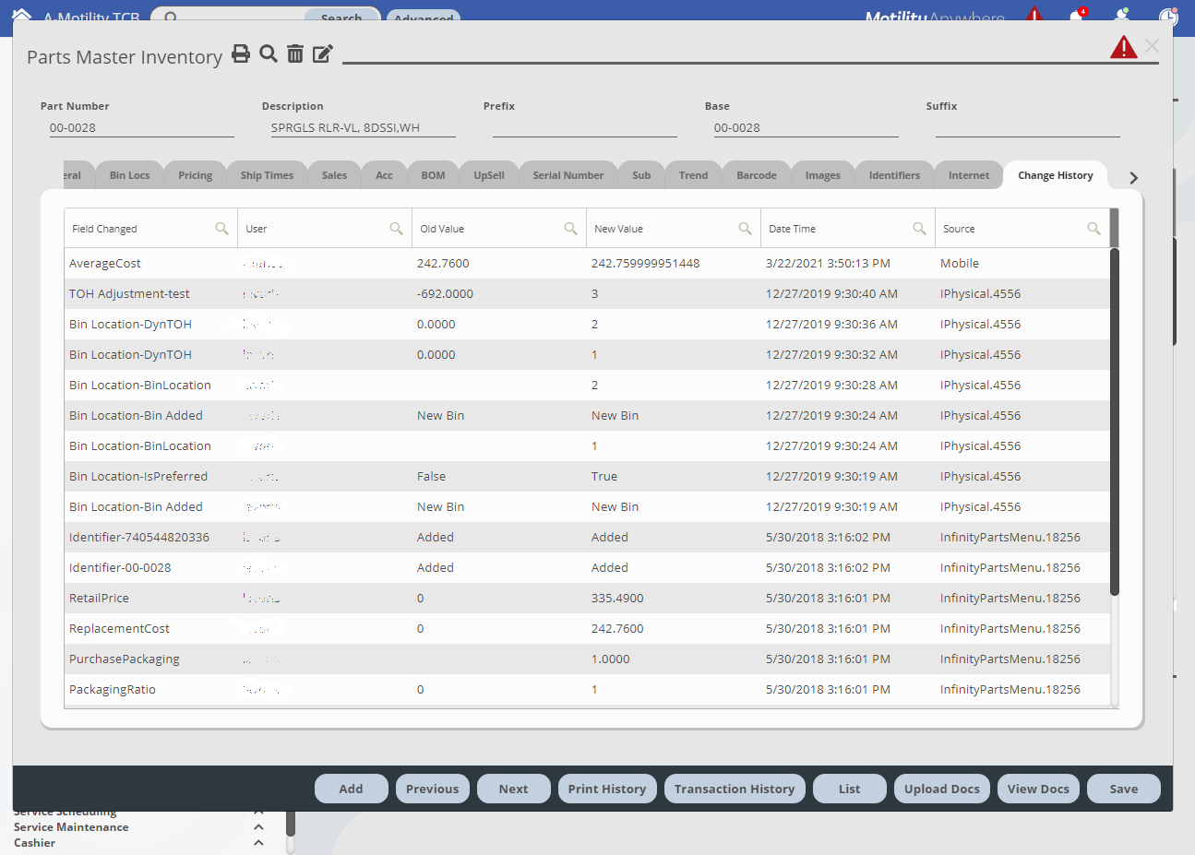Click the filter magnifier in the Source column
Screen dimensions: 1195x855
pyautogui.click(x=1094, y=227)
